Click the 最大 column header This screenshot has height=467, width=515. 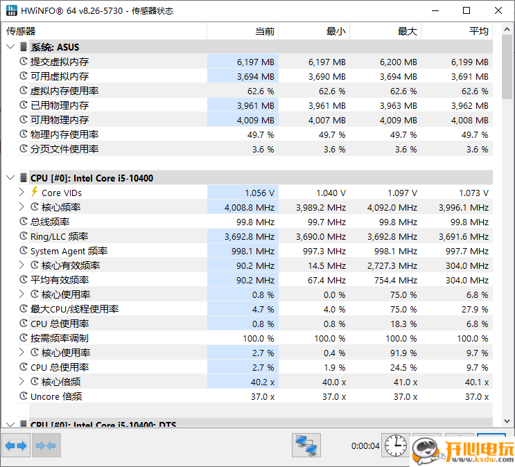pos(385,31)
